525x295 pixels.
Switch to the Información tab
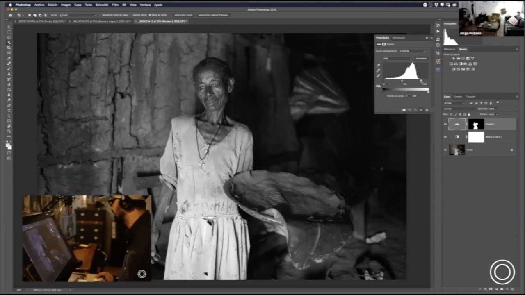point(398,38)
